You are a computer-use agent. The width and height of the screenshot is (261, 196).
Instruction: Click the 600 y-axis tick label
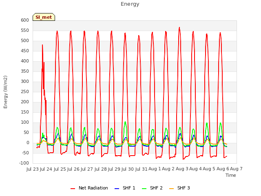[x=25, y=20]
